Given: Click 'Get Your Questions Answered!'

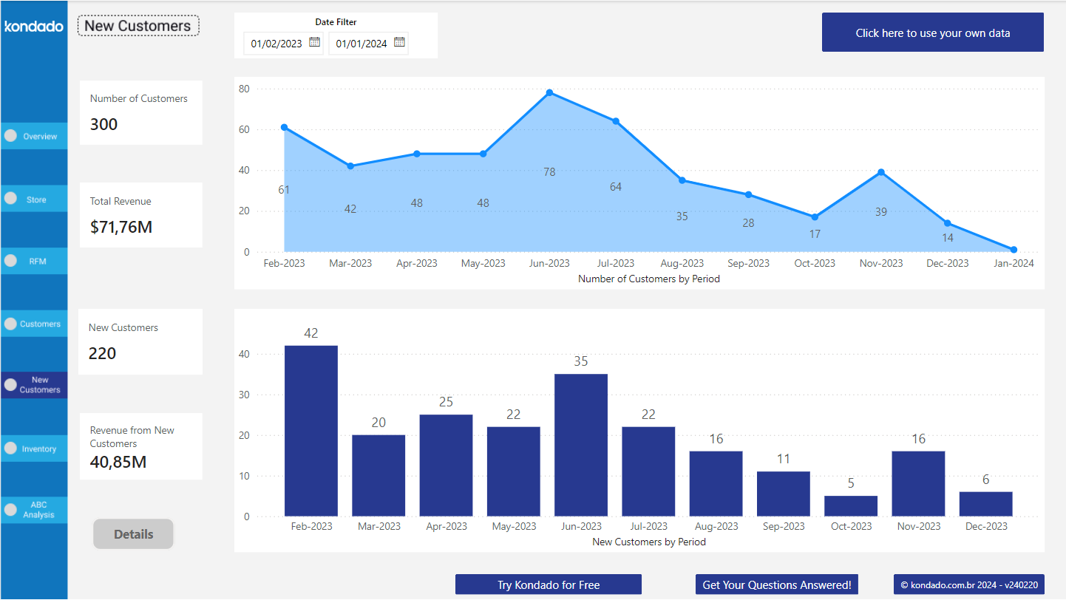Looking at the screenshot, I should click(x=776, y=584).
